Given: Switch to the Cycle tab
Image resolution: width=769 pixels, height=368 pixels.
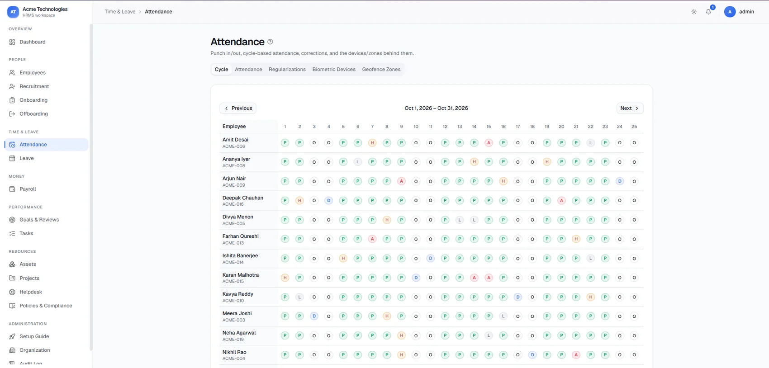Looking at the screenshot, I should pyautogui.click(x=221, y=69).
